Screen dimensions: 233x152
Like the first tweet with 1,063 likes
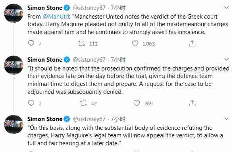point(135,44)
